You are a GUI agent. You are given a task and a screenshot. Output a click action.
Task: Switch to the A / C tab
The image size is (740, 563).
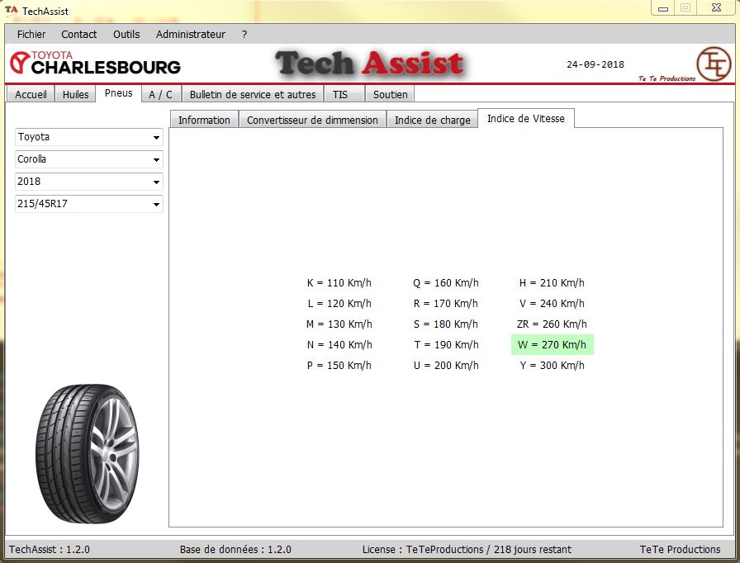tap(160, 95)
